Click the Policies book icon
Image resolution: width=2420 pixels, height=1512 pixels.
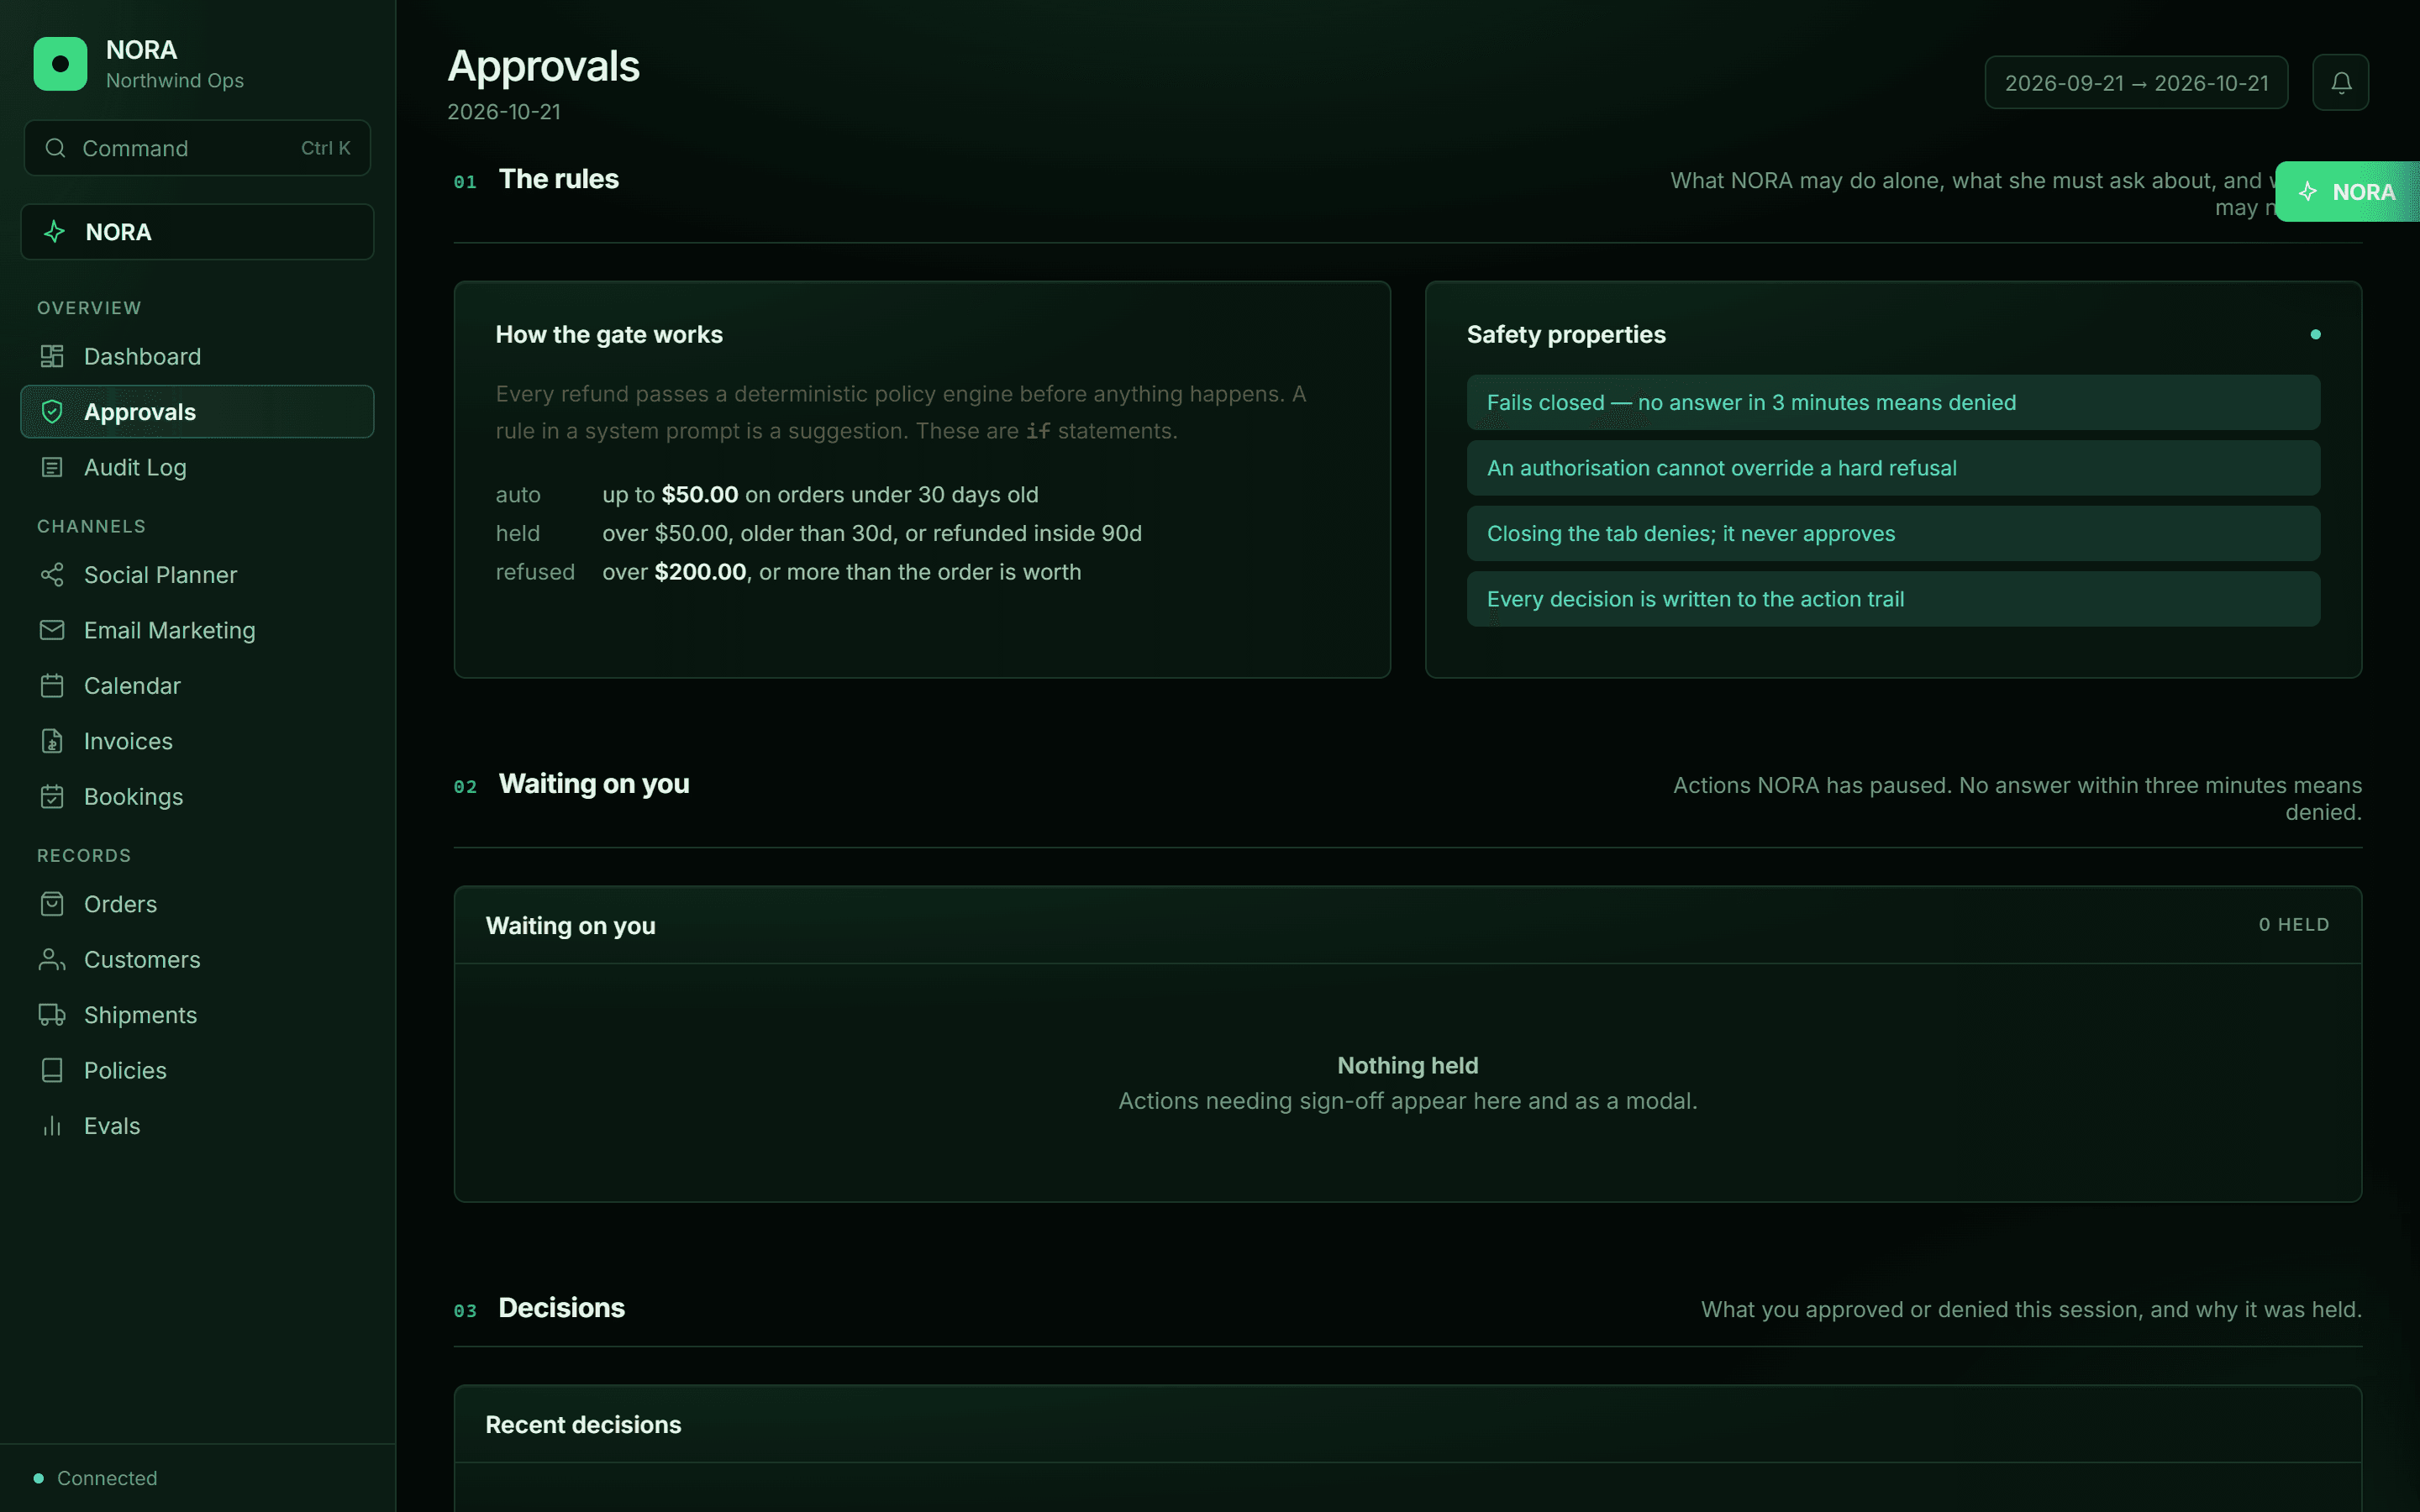(52, 1071)
